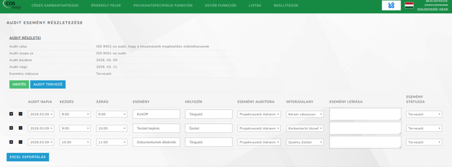This screenshot has width=452, height=167.
Task: Open Érdekelt Felek menu
Action: [x=106, y=5]
